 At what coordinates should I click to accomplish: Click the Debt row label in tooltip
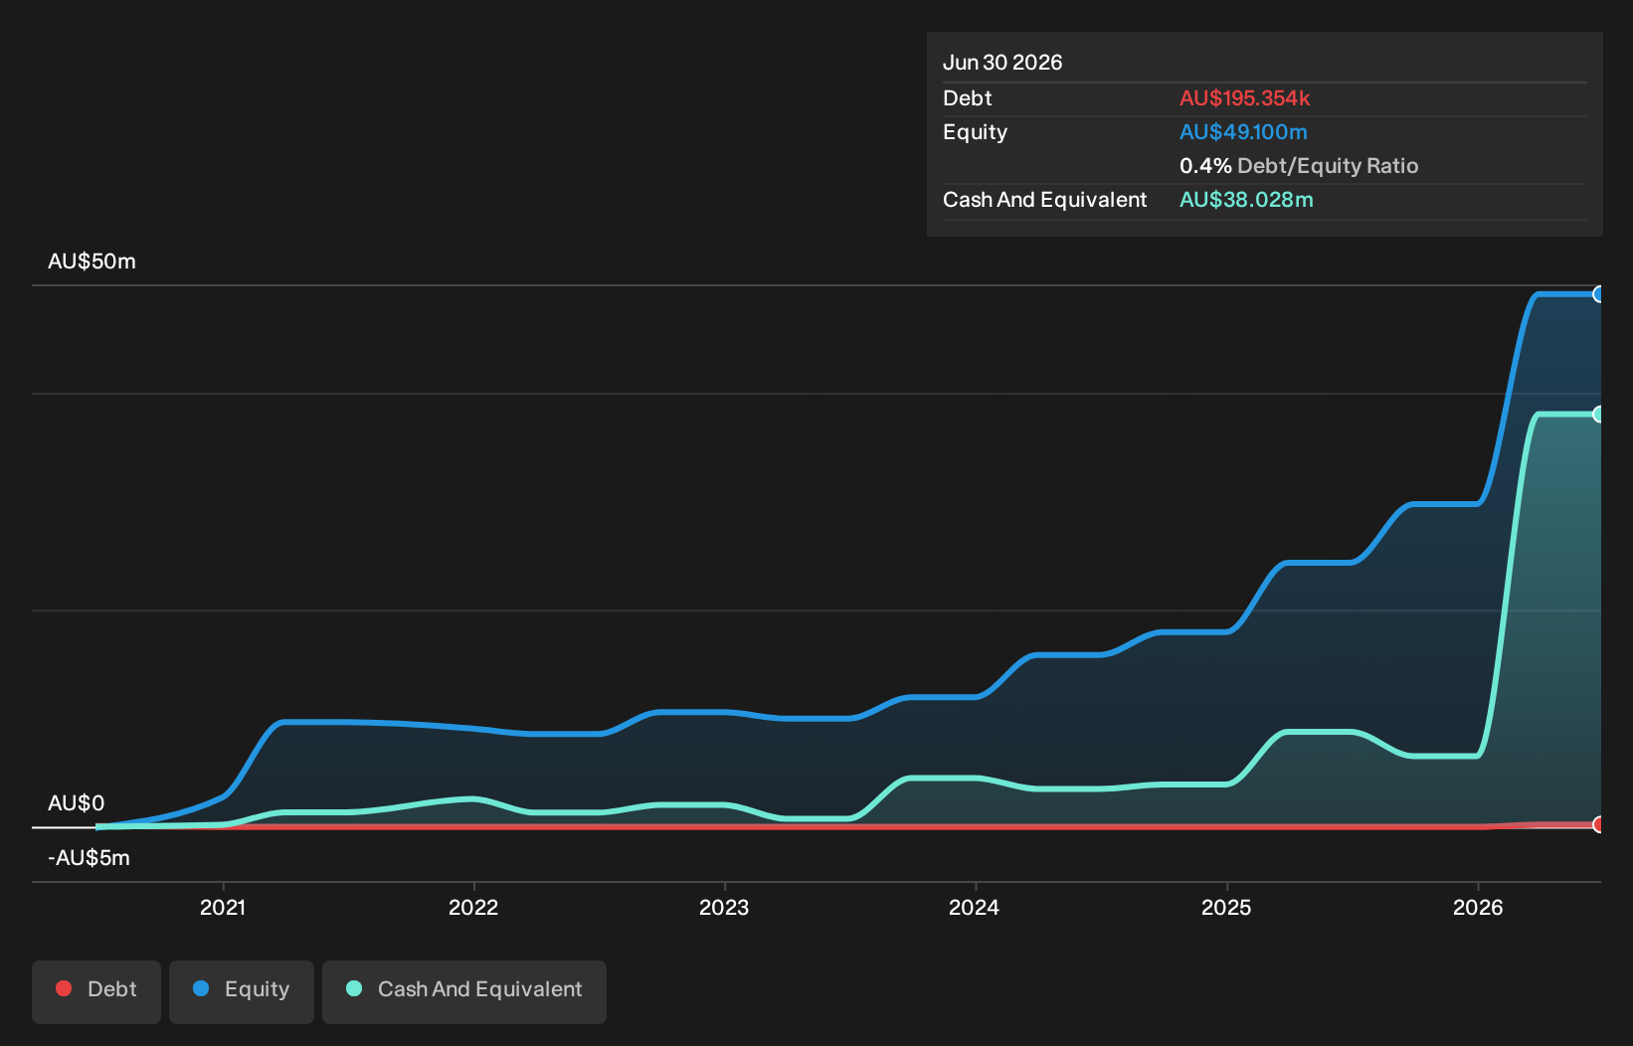tap(968, 98)
